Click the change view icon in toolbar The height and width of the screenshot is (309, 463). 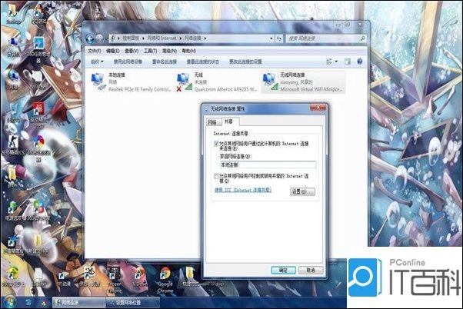(x=329, y=61)
